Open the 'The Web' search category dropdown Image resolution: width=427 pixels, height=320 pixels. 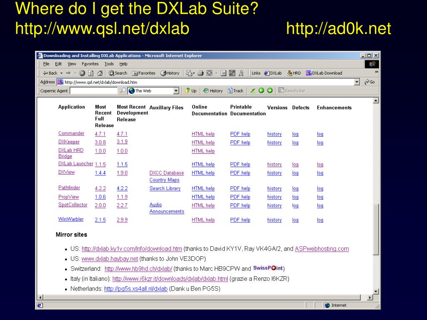[x=176, y=91]
